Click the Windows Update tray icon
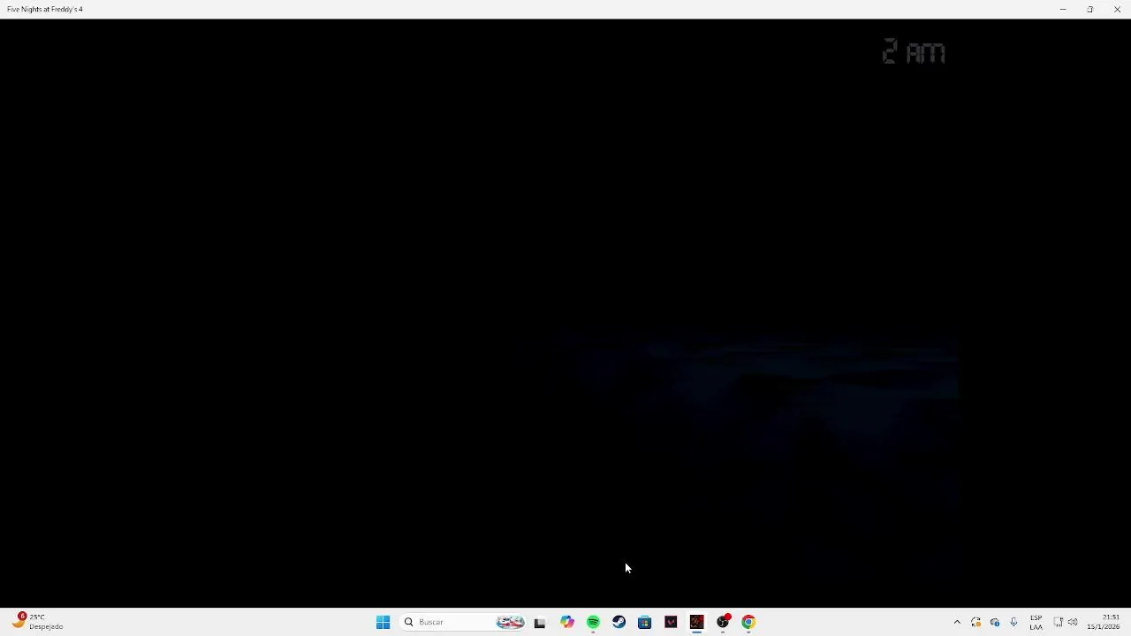 pyautogui.click(x=976, y=622)
